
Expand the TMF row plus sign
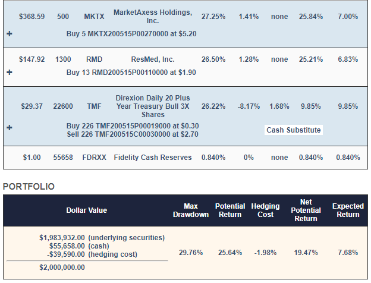(x=9, y=127)
